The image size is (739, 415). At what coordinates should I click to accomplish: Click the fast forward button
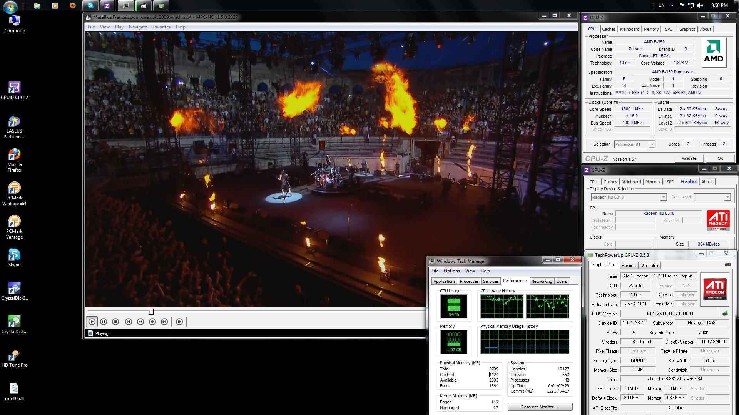[152, 322]
